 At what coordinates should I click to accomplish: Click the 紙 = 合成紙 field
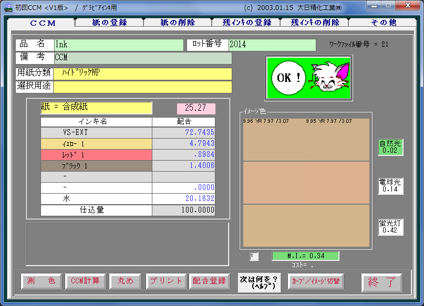pyautogui.click(x=96, y=108)
